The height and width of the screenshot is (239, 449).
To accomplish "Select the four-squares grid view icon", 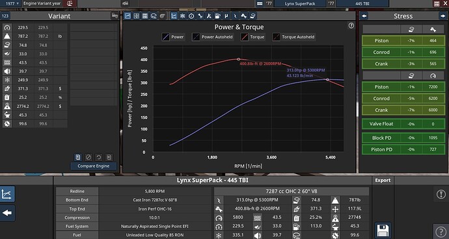I will click(136, 16).
